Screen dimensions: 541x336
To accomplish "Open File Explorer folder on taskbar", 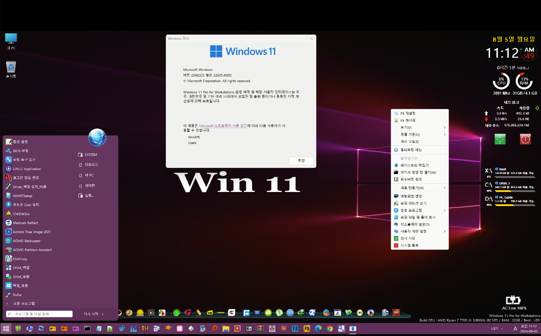I will 226,328.
